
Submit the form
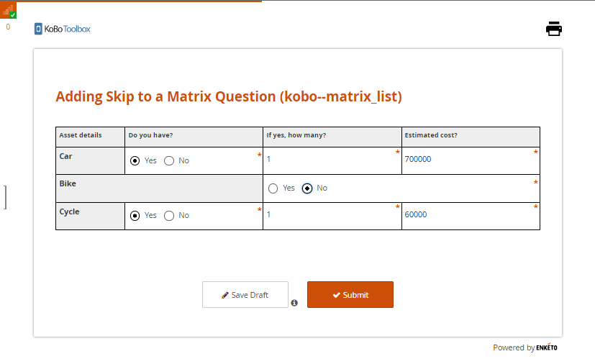pyautogui.click(x=350, y=294)
